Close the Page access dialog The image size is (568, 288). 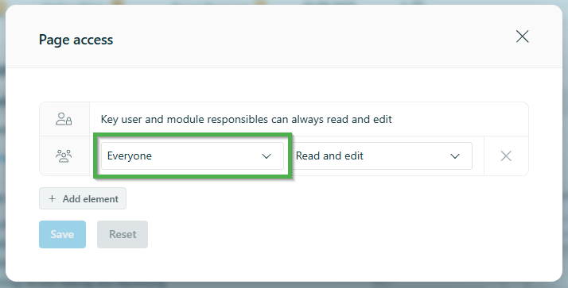(x=522, y=36)
